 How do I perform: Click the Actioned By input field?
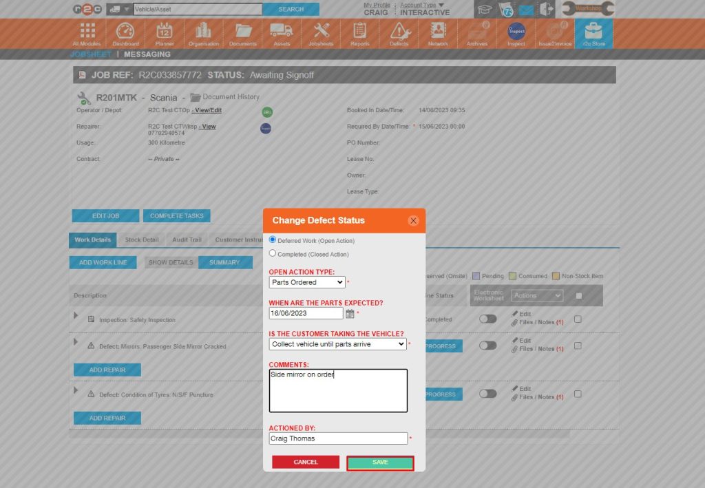pyautogui.click(x=338, y=438)
